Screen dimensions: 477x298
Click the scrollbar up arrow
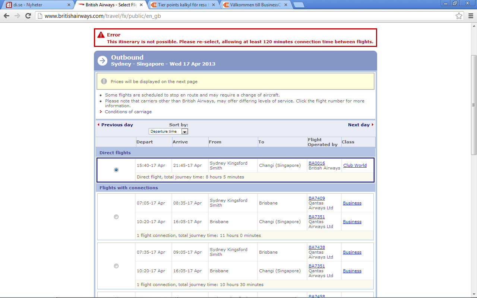tap(474, 26)
